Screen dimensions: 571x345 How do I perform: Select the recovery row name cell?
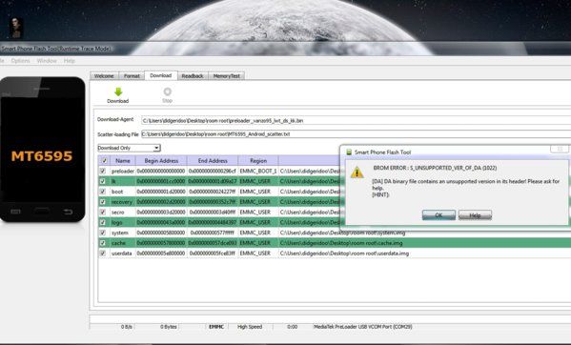[123, 202]
